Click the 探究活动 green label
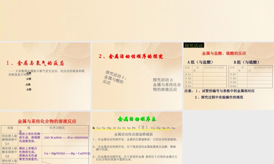Screen dimensions: 274x164 pos(194,45)
